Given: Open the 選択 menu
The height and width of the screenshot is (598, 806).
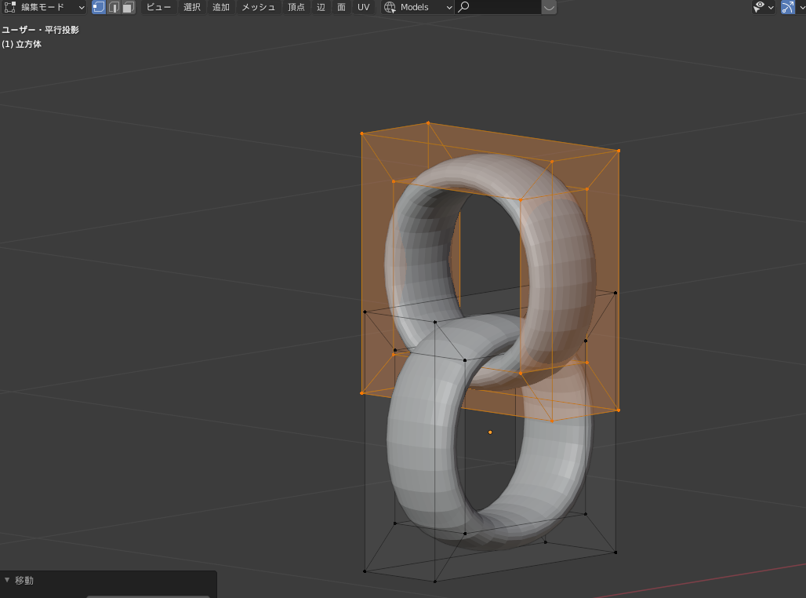Looking at the screenshot, I should (x=192, y=7).
